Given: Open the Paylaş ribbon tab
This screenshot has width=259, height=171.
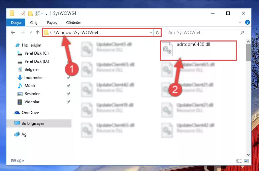Looking at the screenshot, I should [52, 23].
